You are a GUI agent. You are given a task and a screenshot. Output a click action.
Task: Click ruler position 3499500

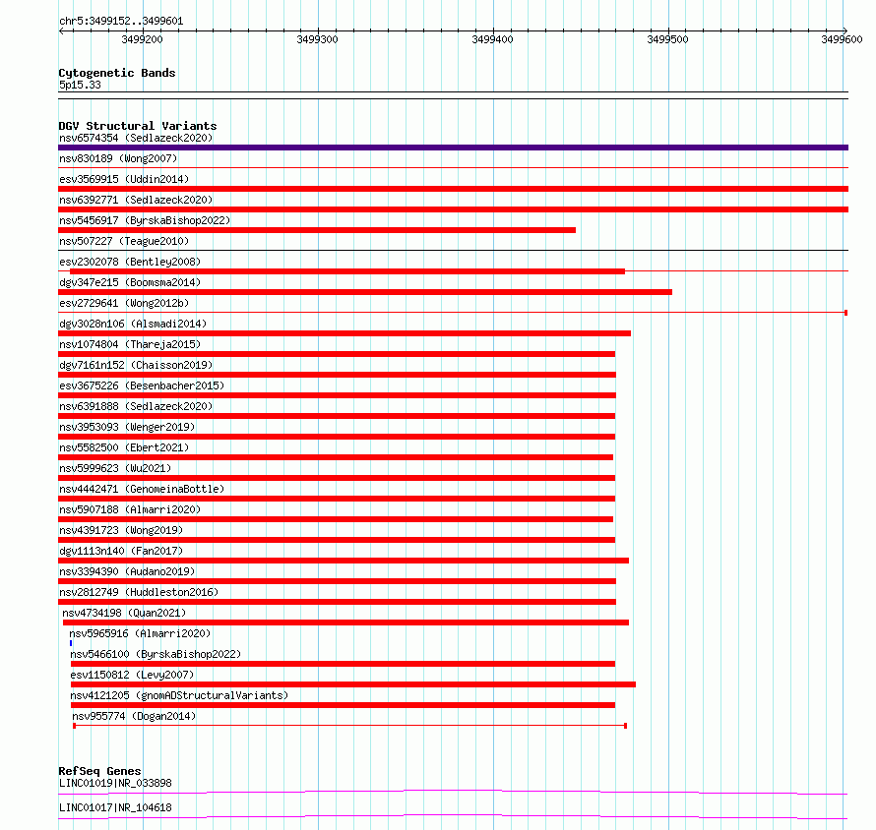667,39
